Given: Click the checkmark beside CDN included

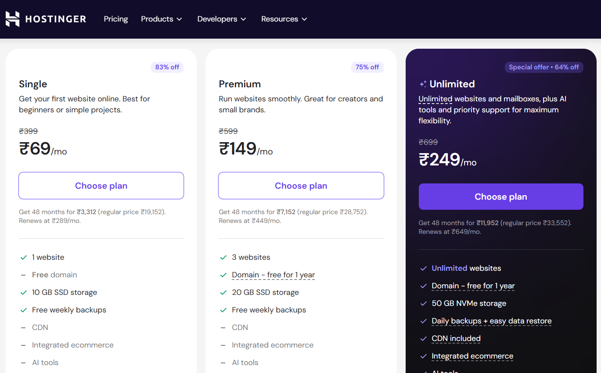Looking at the screenshot, I should 423,338.
